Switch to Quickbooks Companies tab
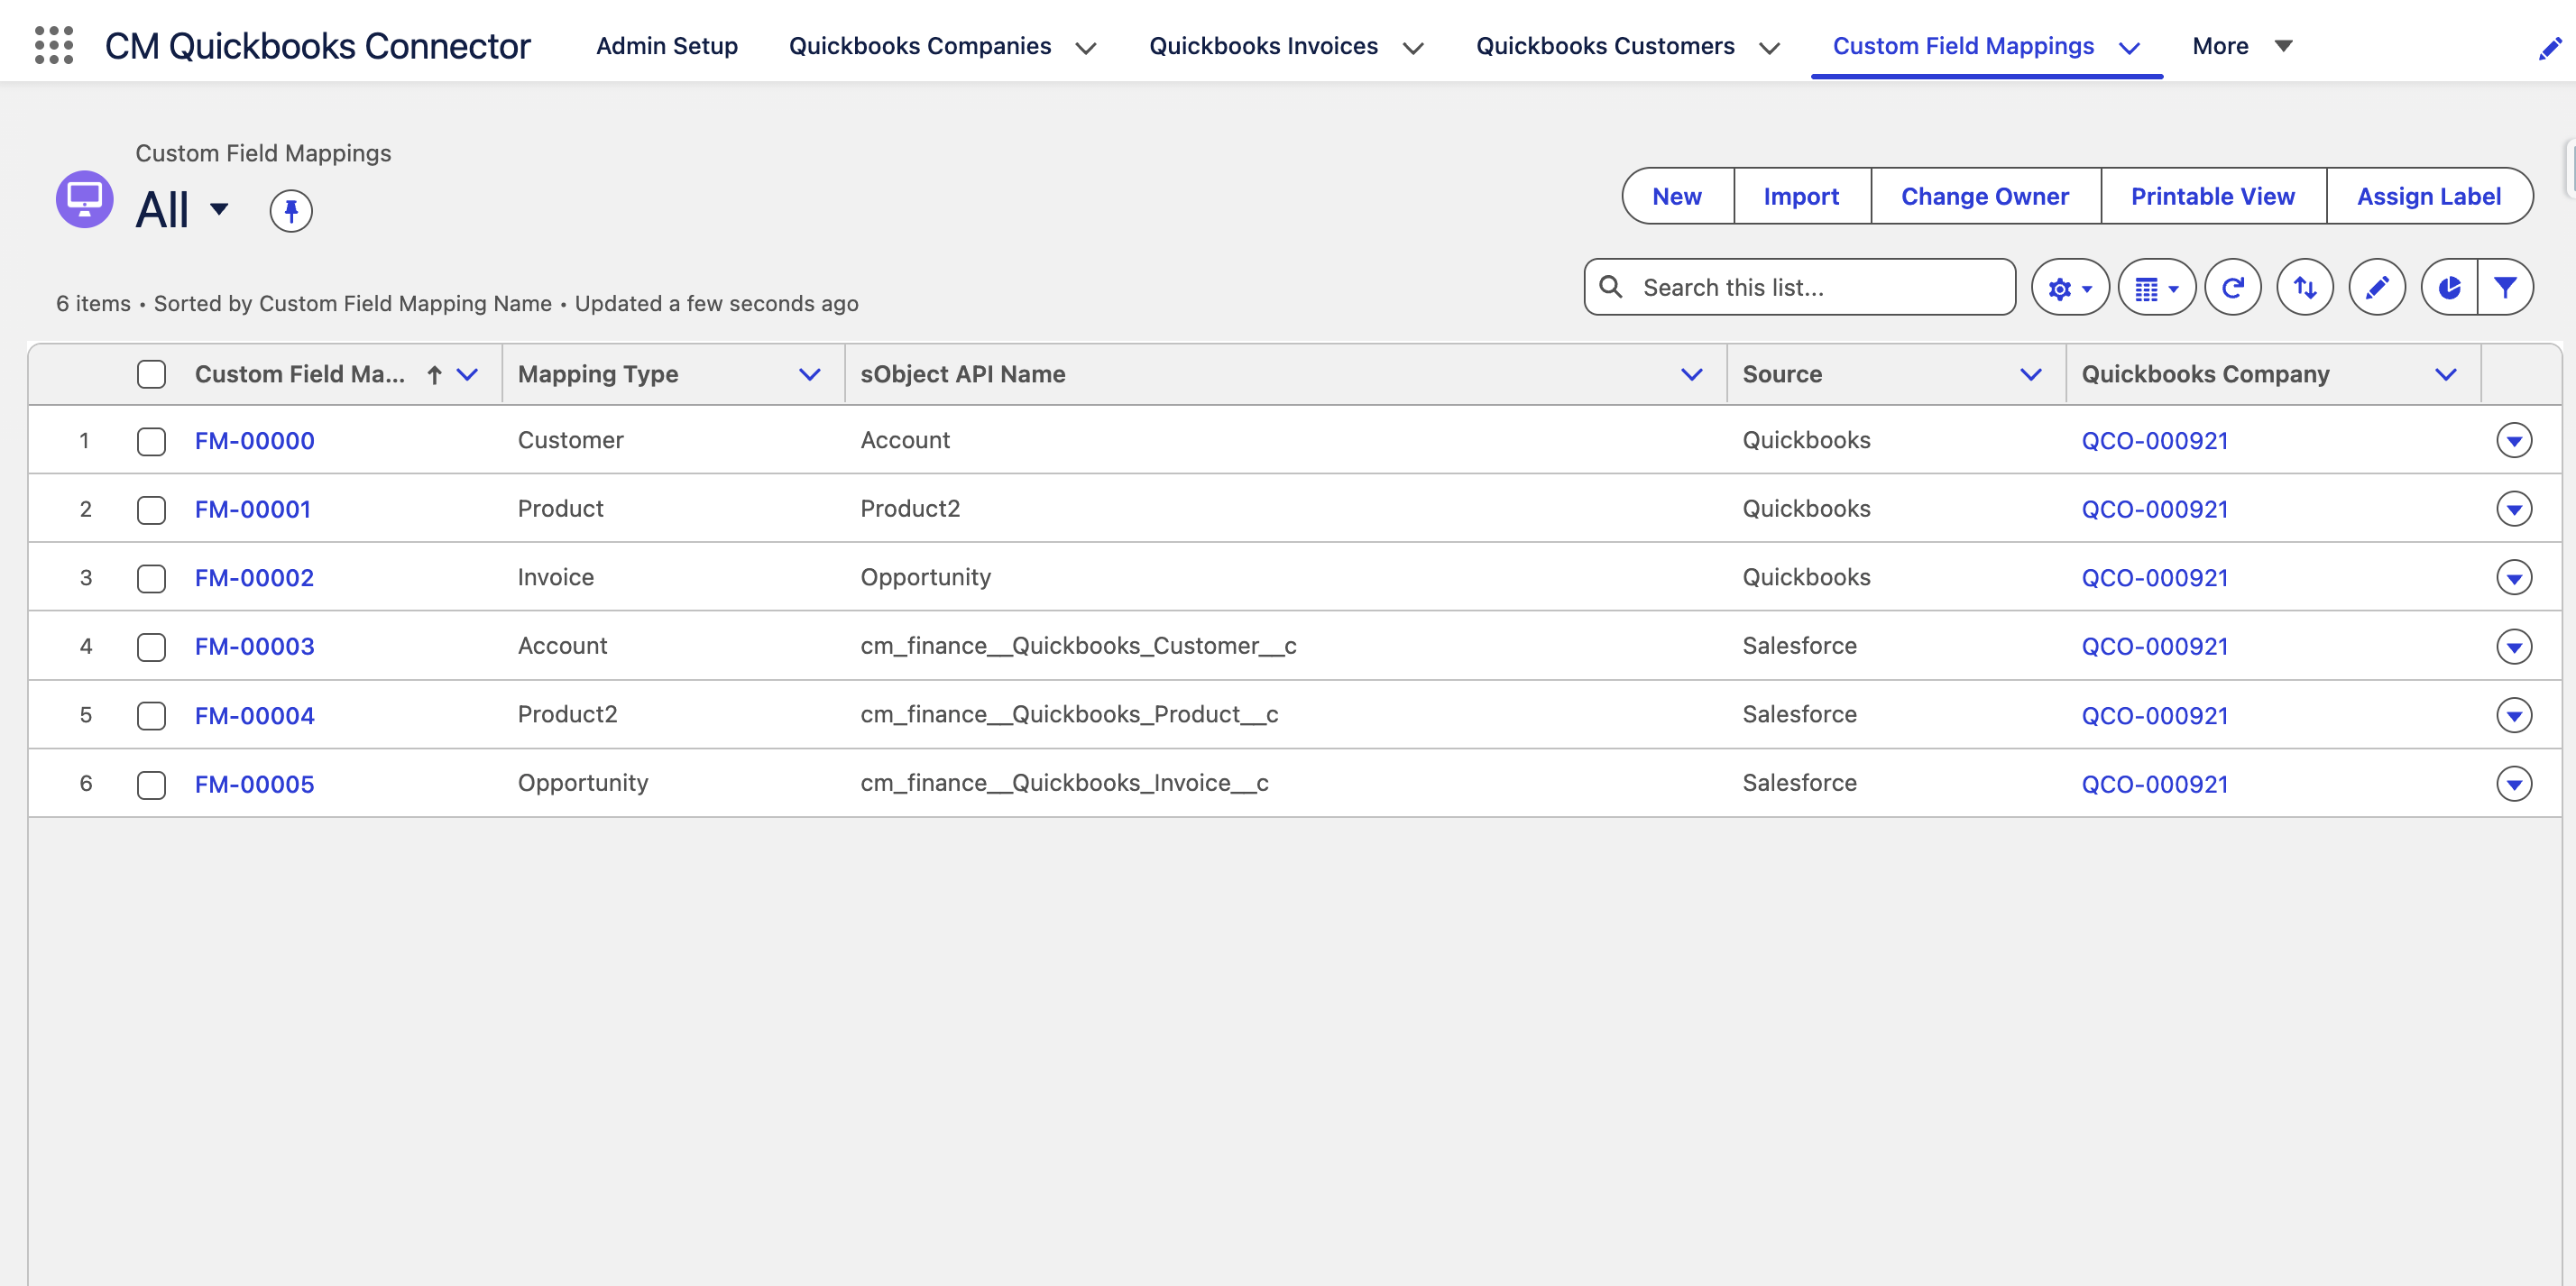Screen dimensions: 2576x1286 point(920,46)
